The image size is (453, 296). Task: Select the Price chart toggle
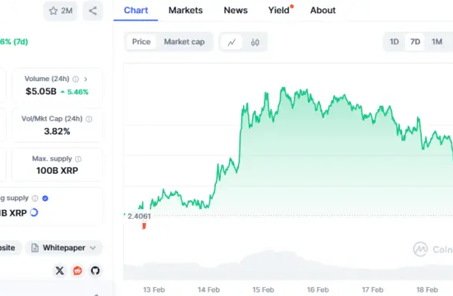coord(141,42)
